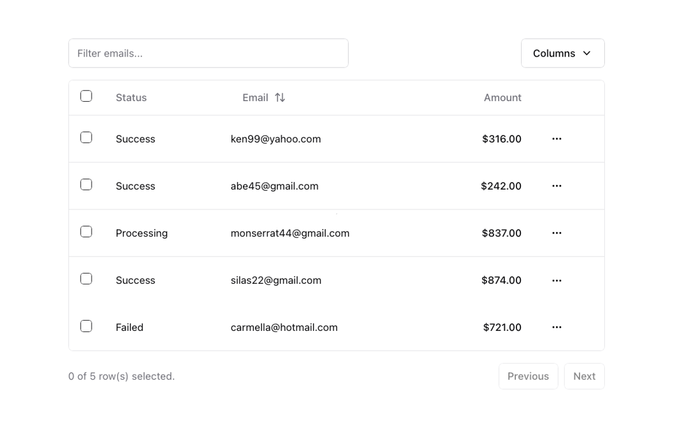Click the Success status for ken99@yahoo.com
The image size is (687, 432).
pyautogui.click(x=135, y=139)
